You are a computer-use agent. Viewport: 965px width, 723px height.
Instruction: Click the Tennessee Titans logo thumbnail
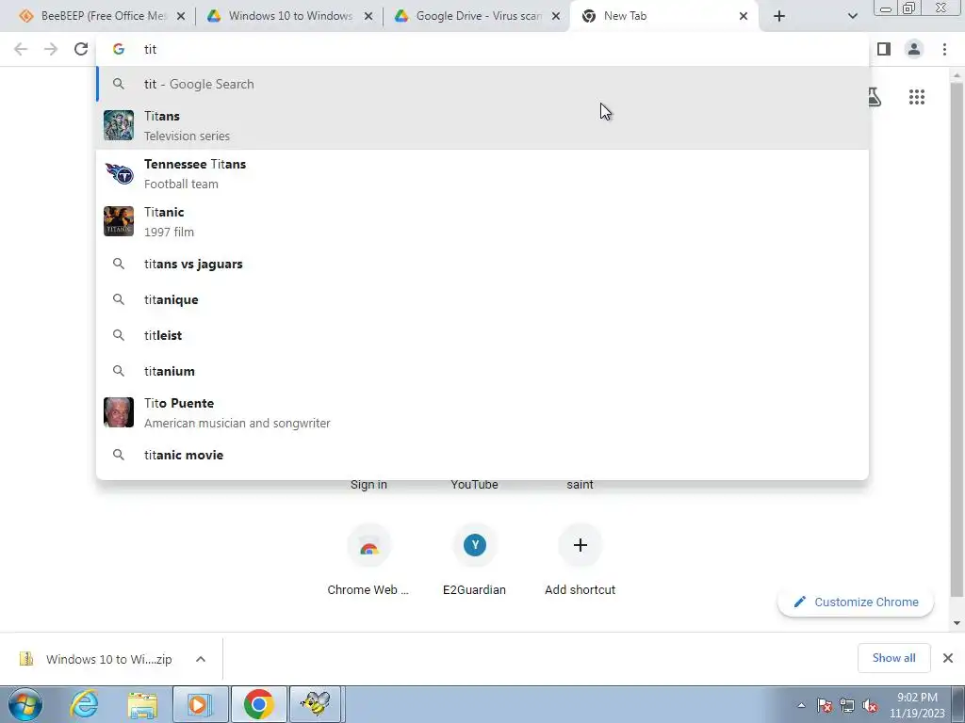(119, 173)
